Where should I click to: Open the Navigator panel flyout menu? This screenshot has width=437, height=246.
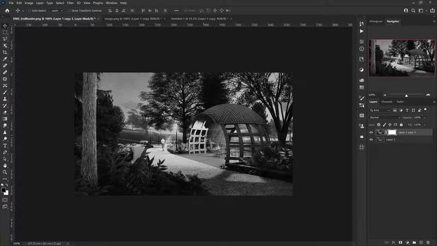(434, 21)
